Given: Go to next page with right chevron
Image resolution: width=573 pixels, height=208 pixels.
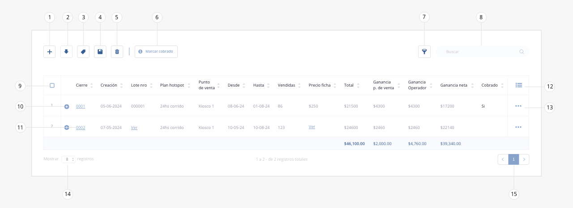Looking at the screenshot, I should (x=524, y=159).
